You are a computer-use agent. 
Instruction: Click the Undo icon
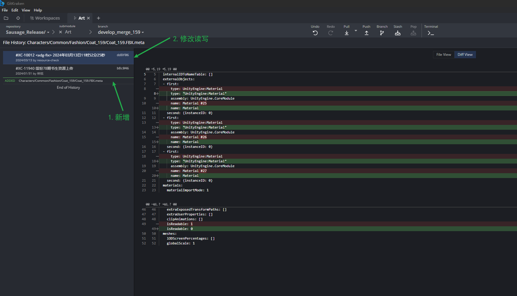click(x=315, y=33)
